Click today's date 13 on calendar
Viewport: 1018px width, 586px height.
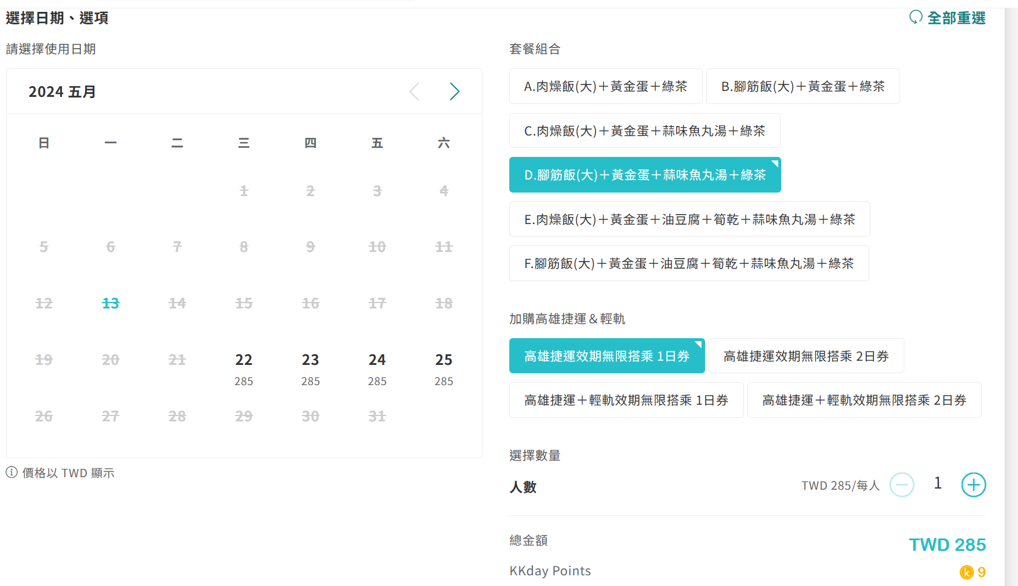tap(111, 303)
